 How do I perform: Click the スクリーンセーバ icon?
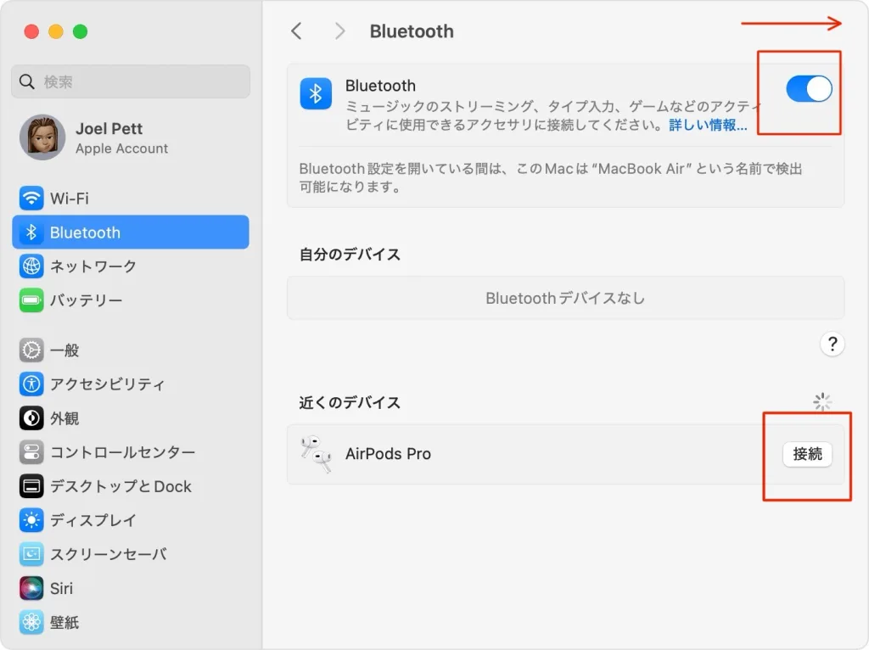point(31,553)
